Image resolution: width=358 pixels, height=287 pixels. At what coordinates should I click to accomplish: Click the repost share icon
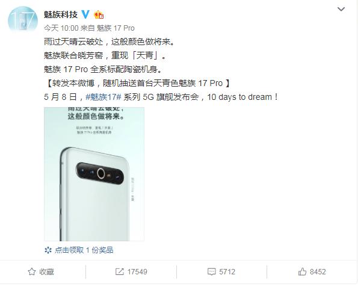tap(120, 272)
